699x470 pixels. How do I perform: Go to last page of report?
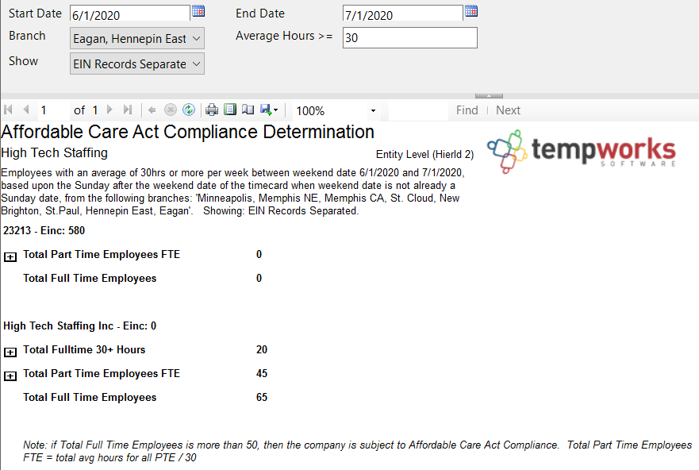[x=128, y=110]
